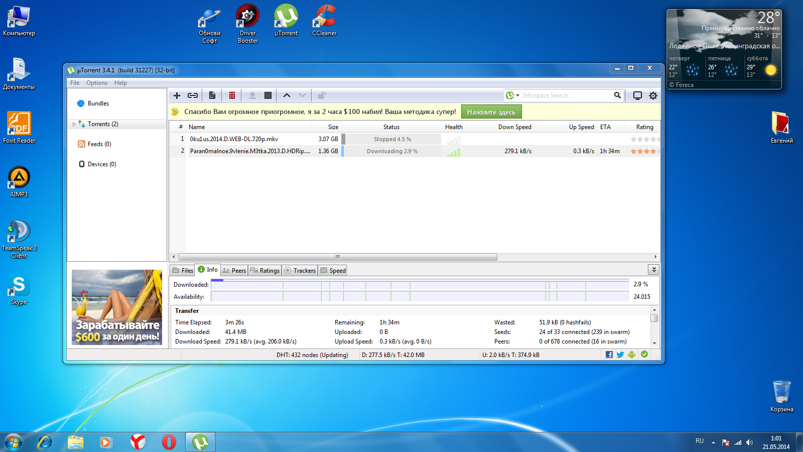Screen dimensions: 803x452
Task: Click the star rating of the 0ku1us torrent
Action: [x=645, y=139]
